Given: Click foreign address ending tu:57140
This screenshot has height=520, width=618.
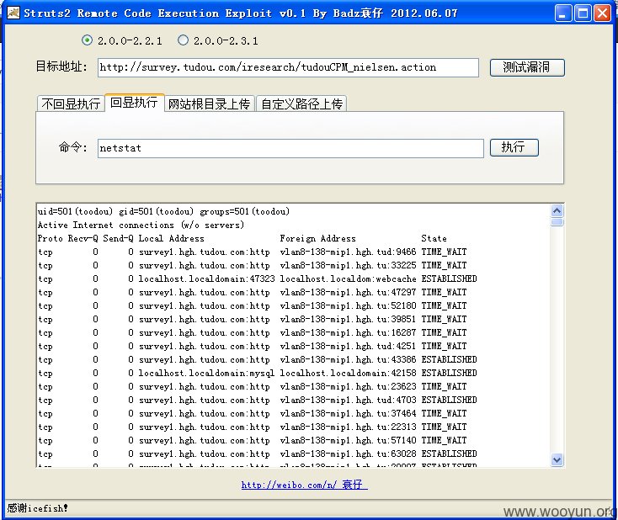Looking at the screenshot, I should tap(348, 440).
